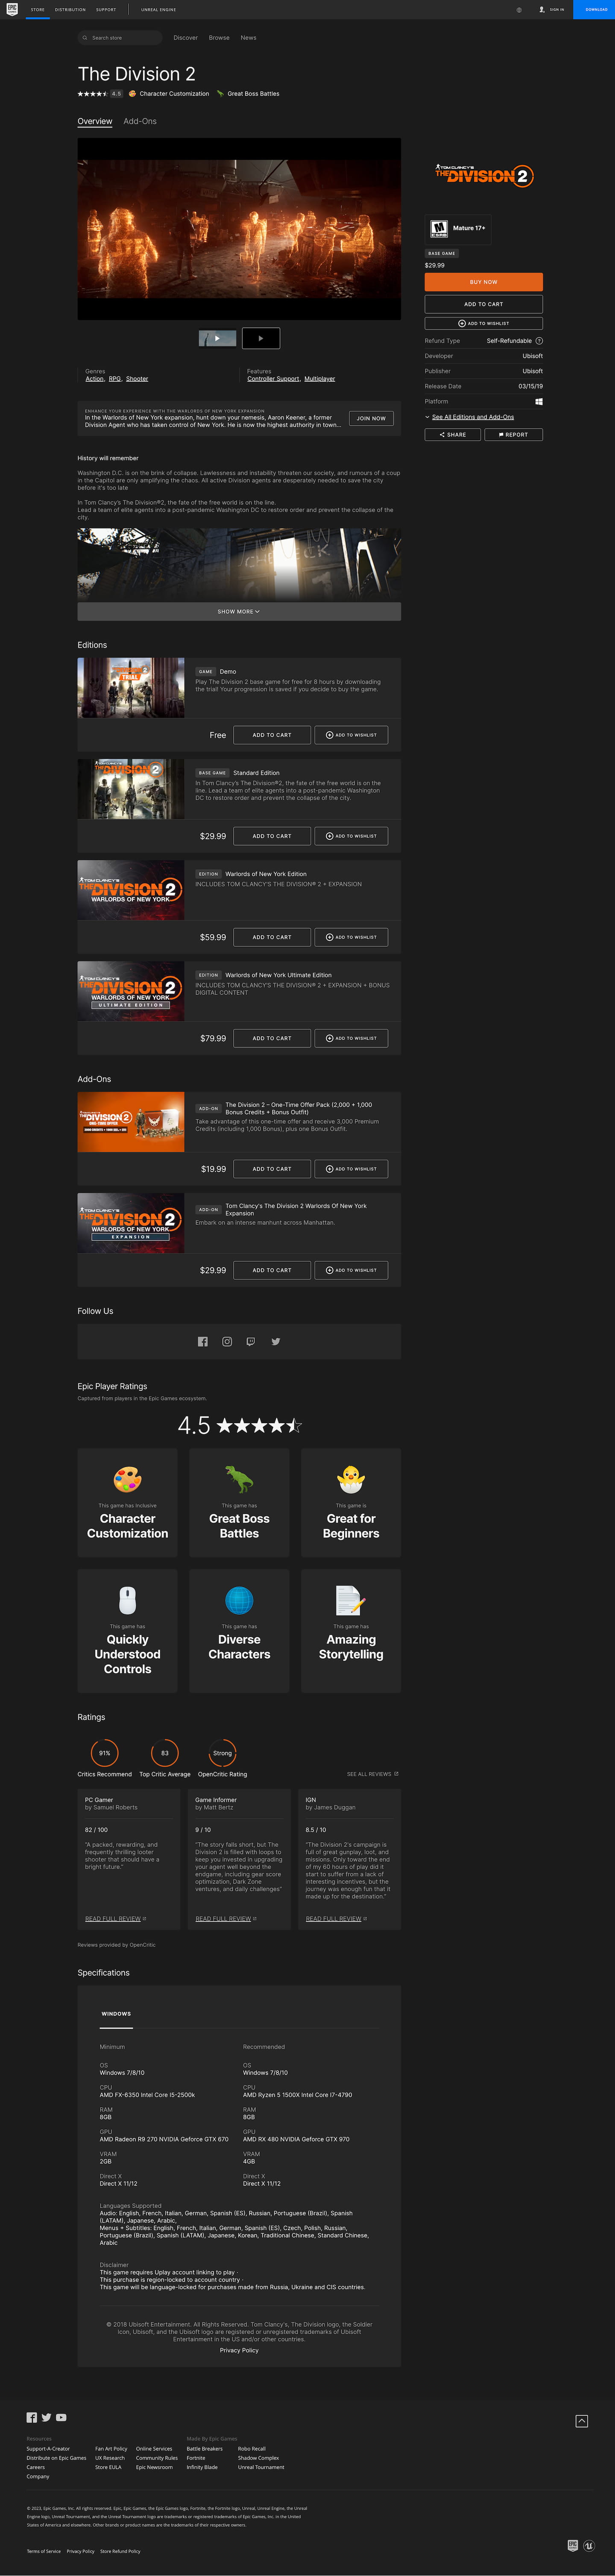The image size is (615, 2576).
Task: Click the Division 2 logo beside the trailer
Action: coord(484,176)
